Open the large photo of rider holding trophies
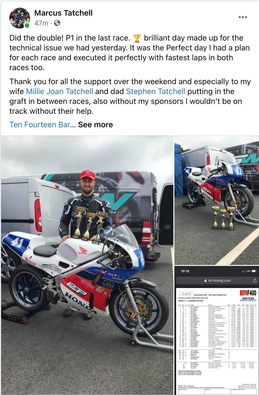259x395 pixels. coord(87,265)
